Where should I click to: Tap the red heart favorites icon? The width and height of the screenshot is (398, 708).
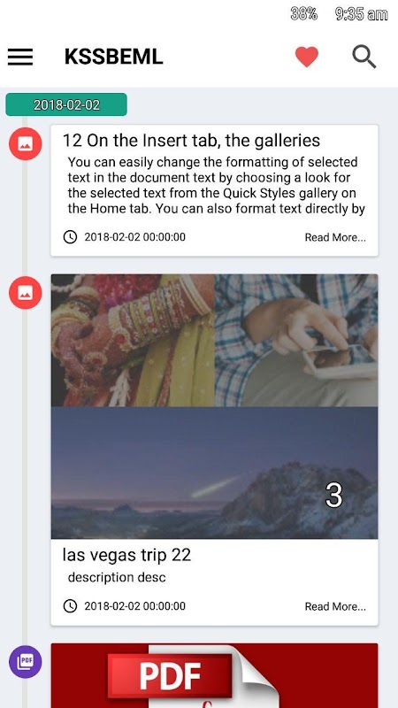pyautogui.click(x=307, y=57)
